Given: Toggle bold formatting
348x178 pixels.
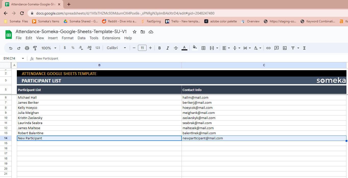Looking at the screenshot, I should click(x=159, y=48).
